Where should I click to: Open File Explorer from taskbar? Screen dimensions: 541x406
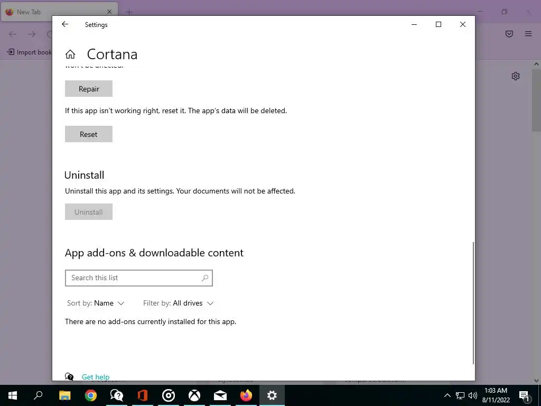pyautogui.click(x=65, y=395)
